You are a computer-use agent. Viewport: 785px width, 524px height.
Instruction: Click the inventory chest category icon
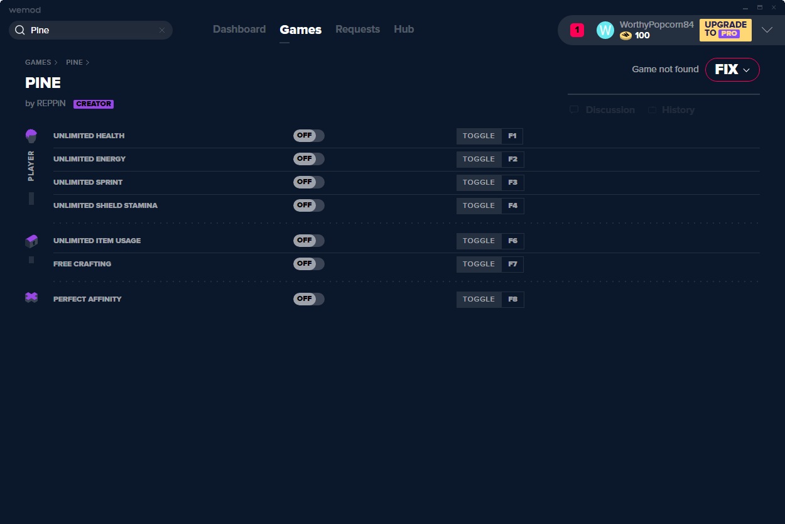click(x=31, y=241)
